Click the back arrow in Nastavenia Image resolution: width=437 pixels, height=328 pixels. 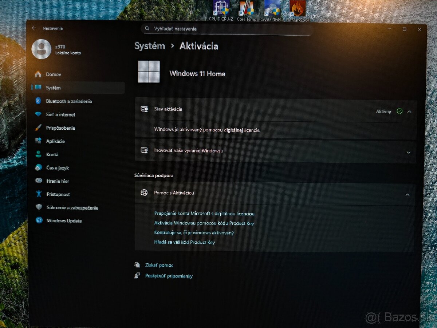(x=34, y=28)
